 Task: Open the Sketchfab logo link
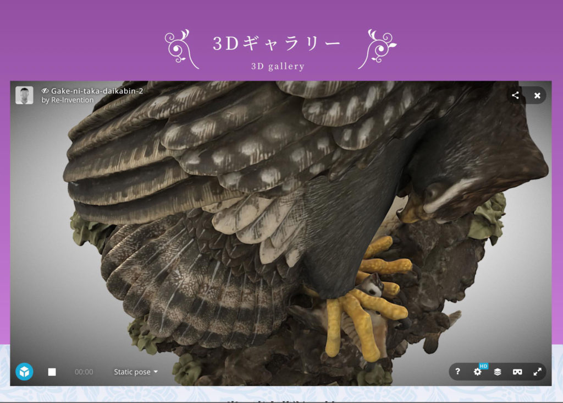click(24, 372)
